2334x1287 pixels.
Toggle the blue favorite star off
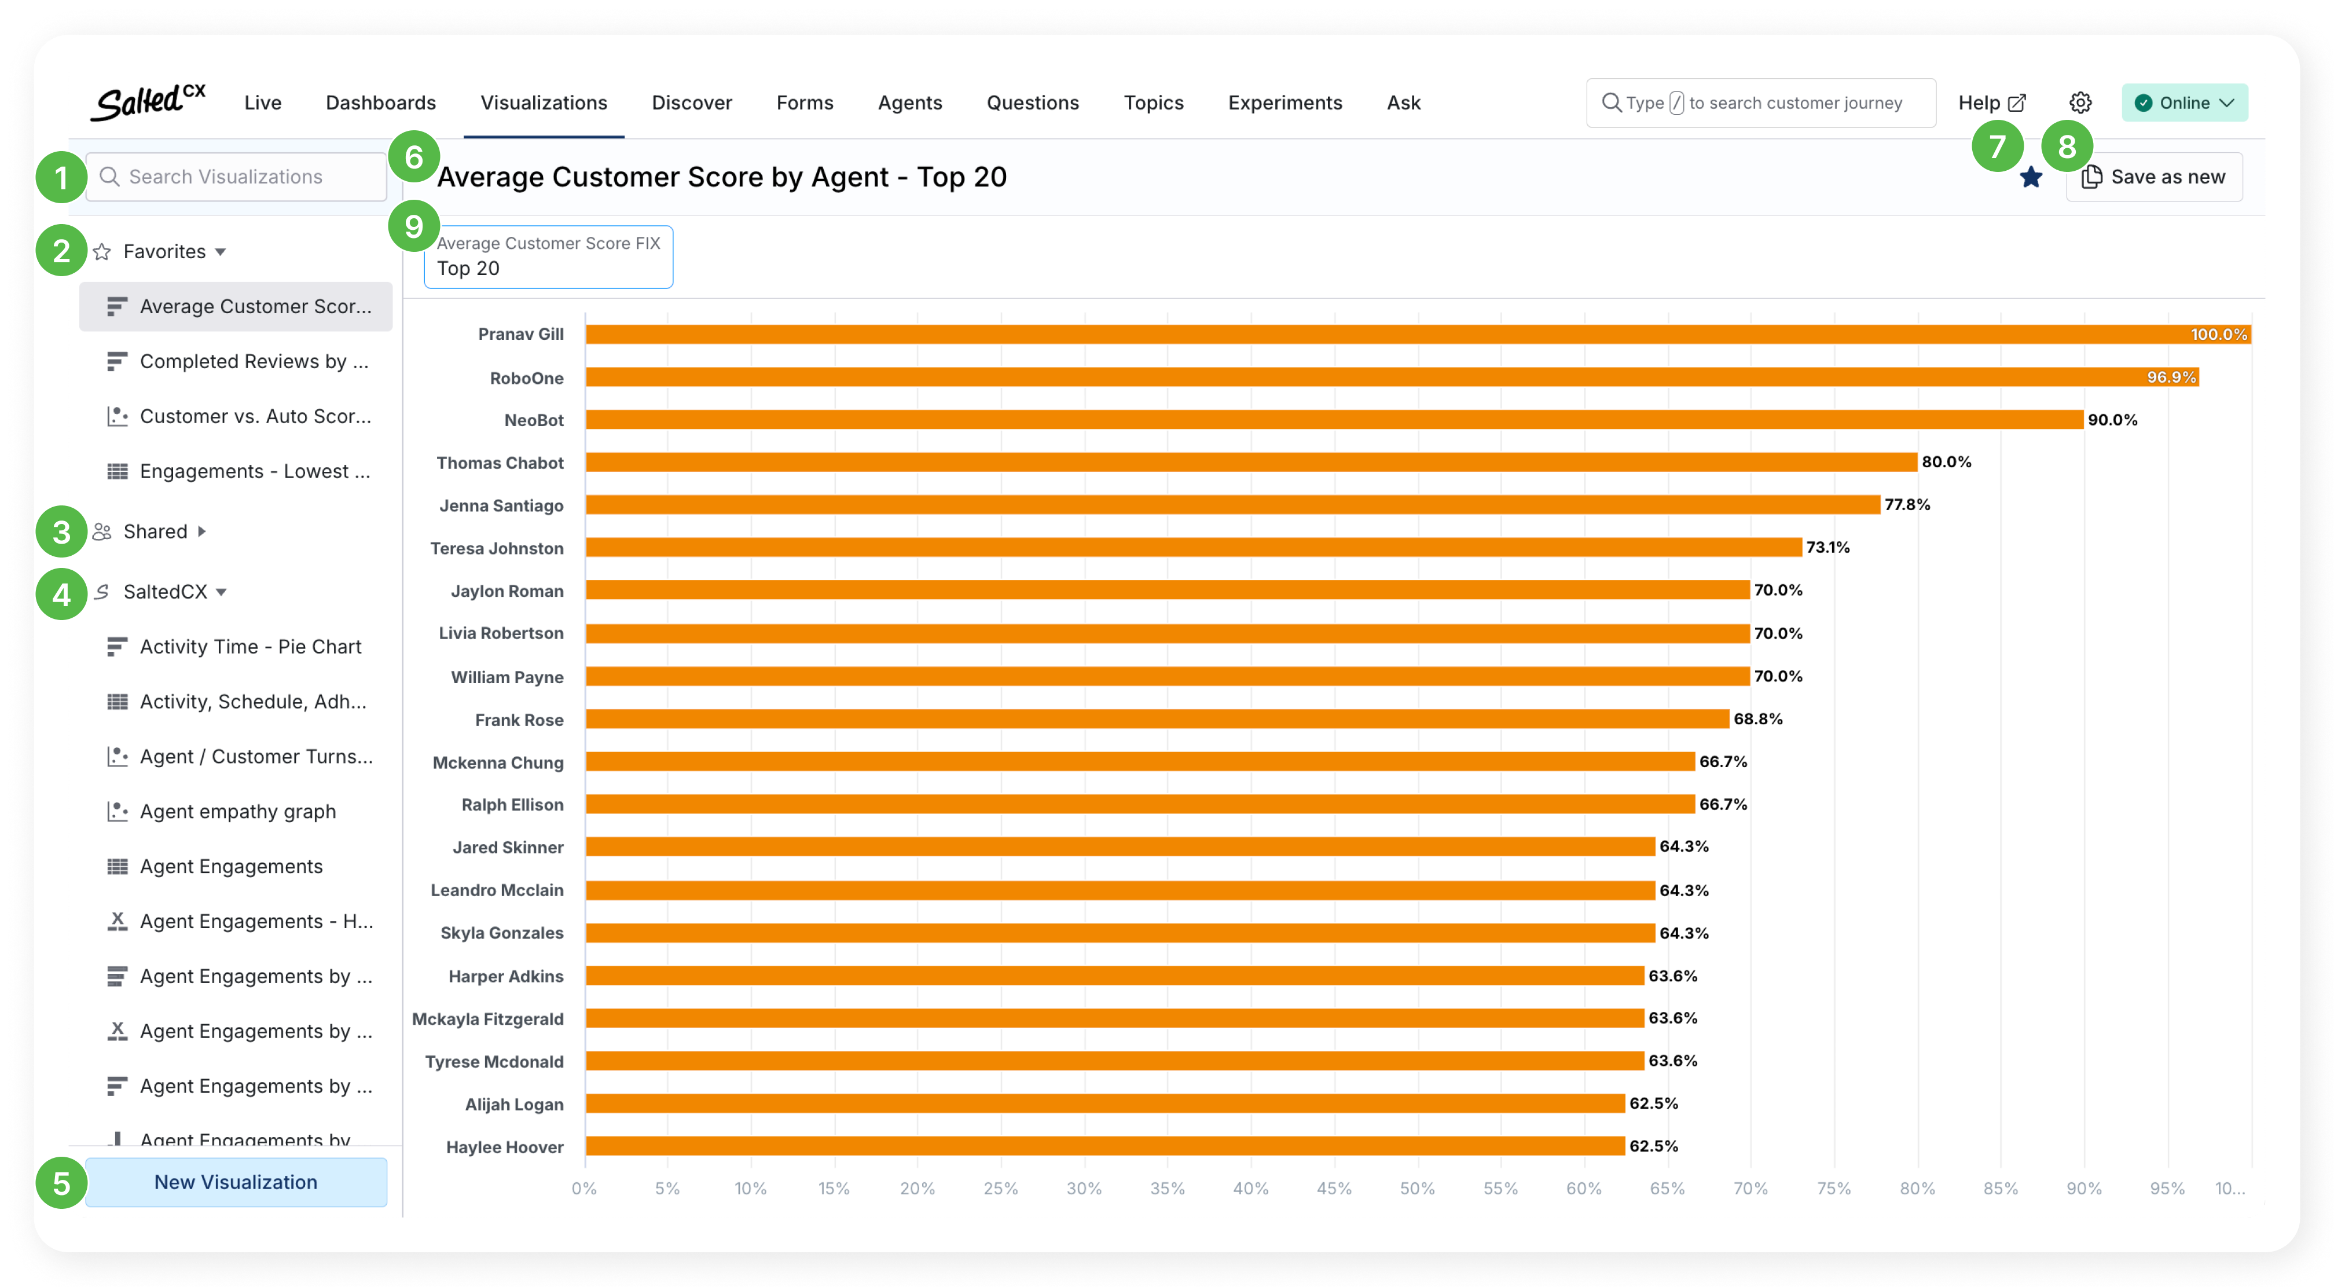[2031, 178]
